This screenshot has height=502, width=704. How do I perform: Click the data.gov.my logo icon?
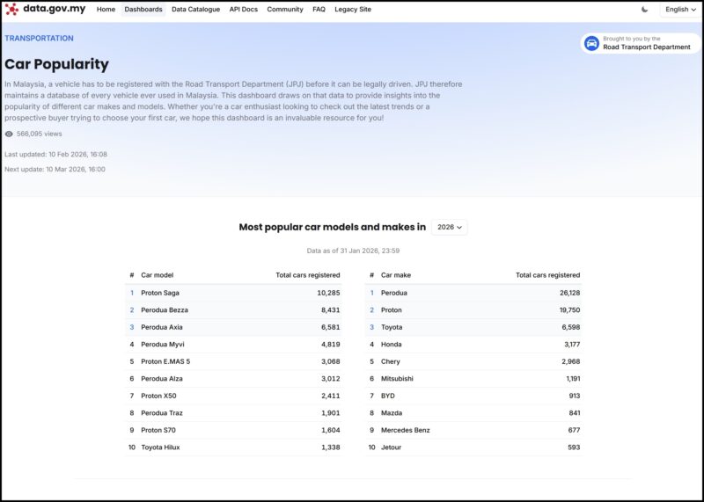[11, 9]
